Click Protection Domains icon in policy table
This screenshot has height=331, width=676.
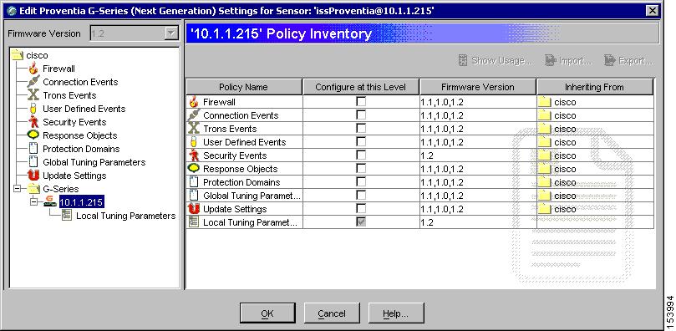[194, 182]
